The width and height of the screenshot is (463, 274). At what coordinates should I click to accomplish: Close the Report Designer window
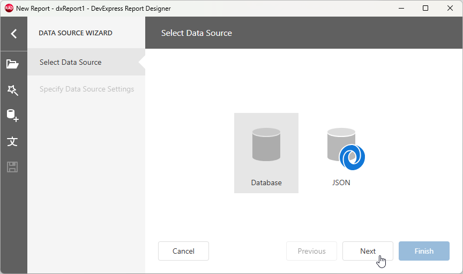click(x=450, y=8)
